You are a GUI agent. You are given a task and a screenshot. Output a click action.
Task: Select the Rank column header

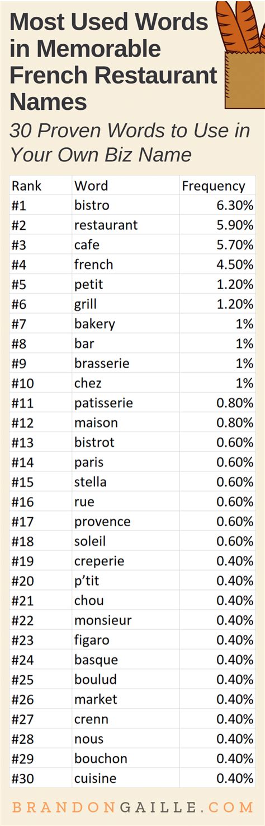click(x=27, y=186)
